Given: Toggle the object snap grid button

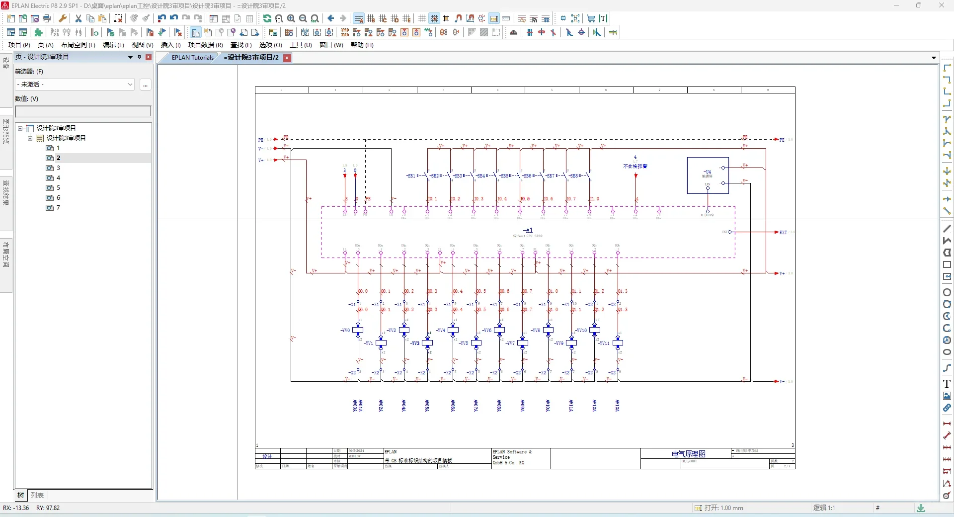Looking at the screenshot, I should 434,18.
